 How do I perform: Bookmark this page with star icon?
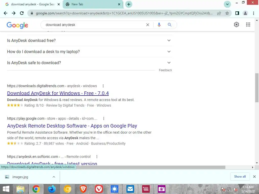click(227, 13)
